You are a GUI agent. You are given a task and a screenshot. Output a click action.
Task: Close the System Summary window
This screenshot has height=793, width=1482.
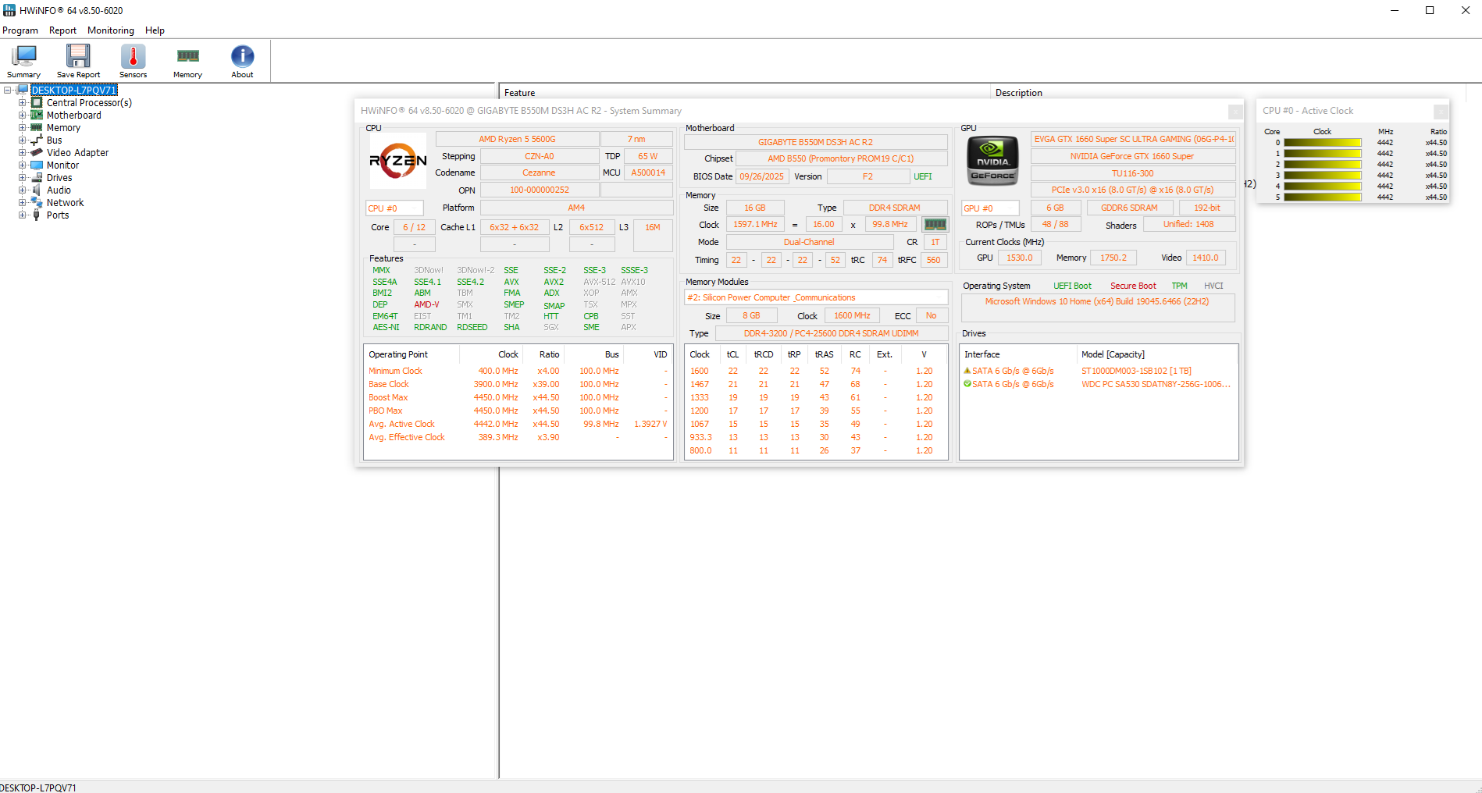coord(1235,112)
